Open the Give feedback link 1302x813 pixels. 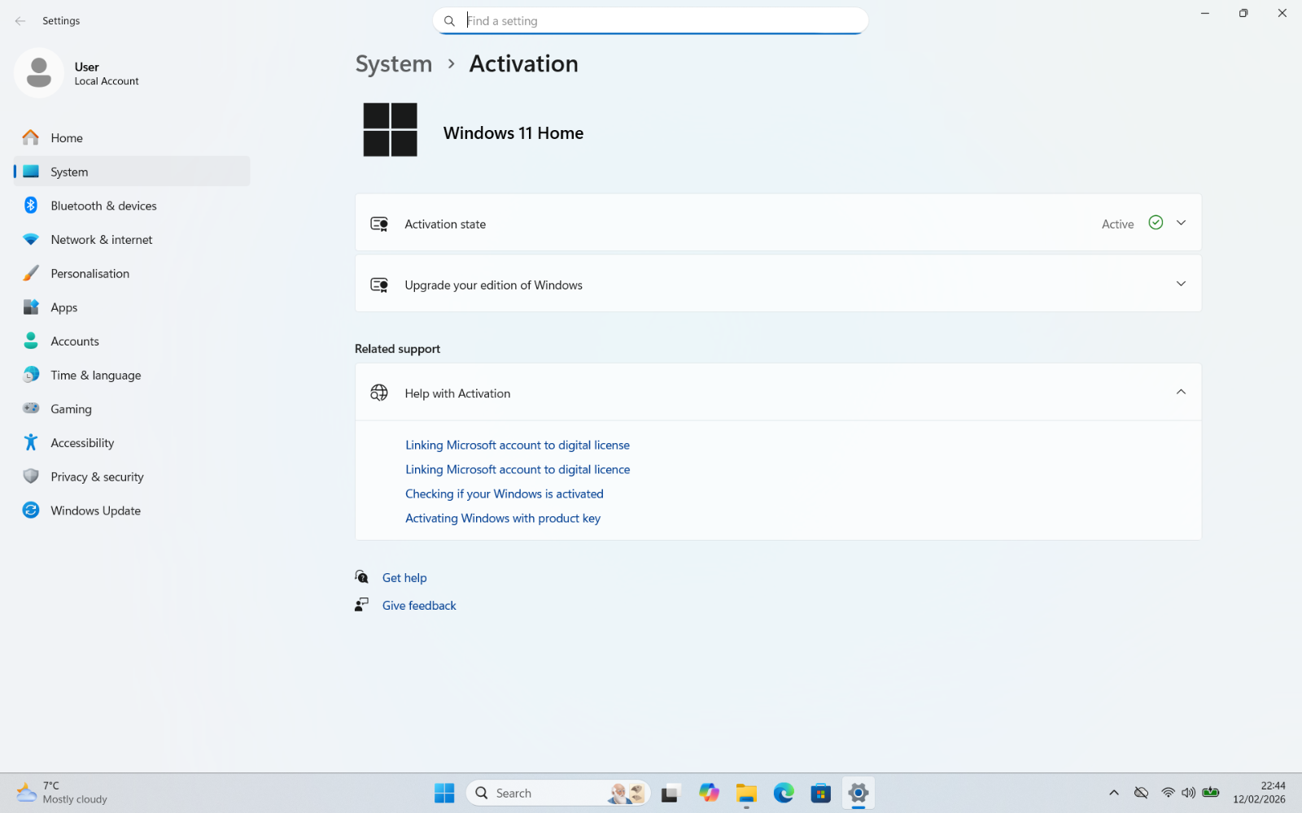(x=419, y=606)
